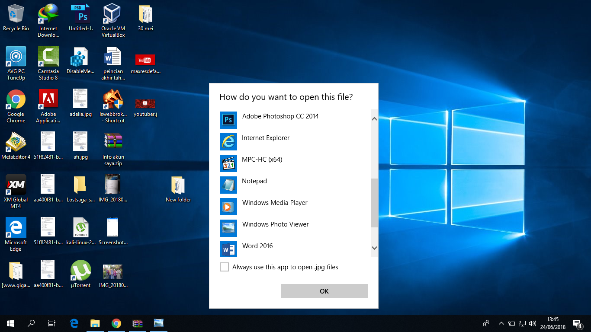
Task: Pick the MPC-HC (x64) player icon
Action: point(228,163)
